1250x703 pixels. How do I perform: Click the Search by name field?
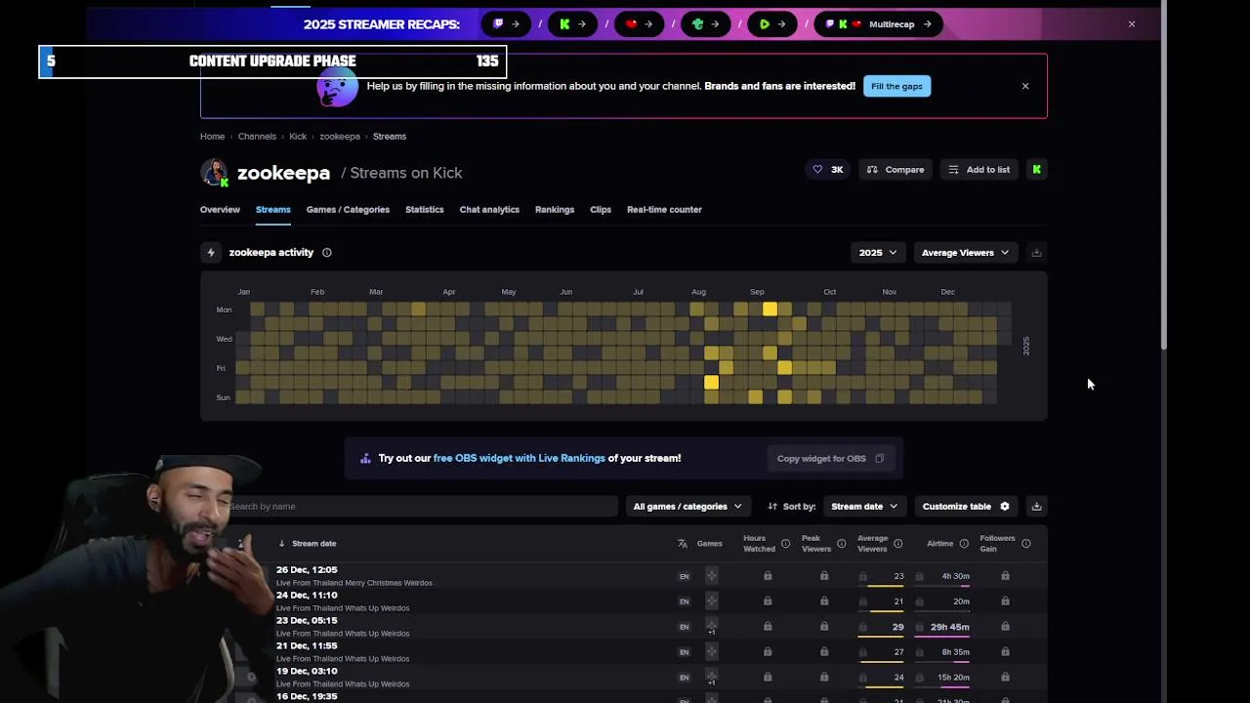coord(420,507)
